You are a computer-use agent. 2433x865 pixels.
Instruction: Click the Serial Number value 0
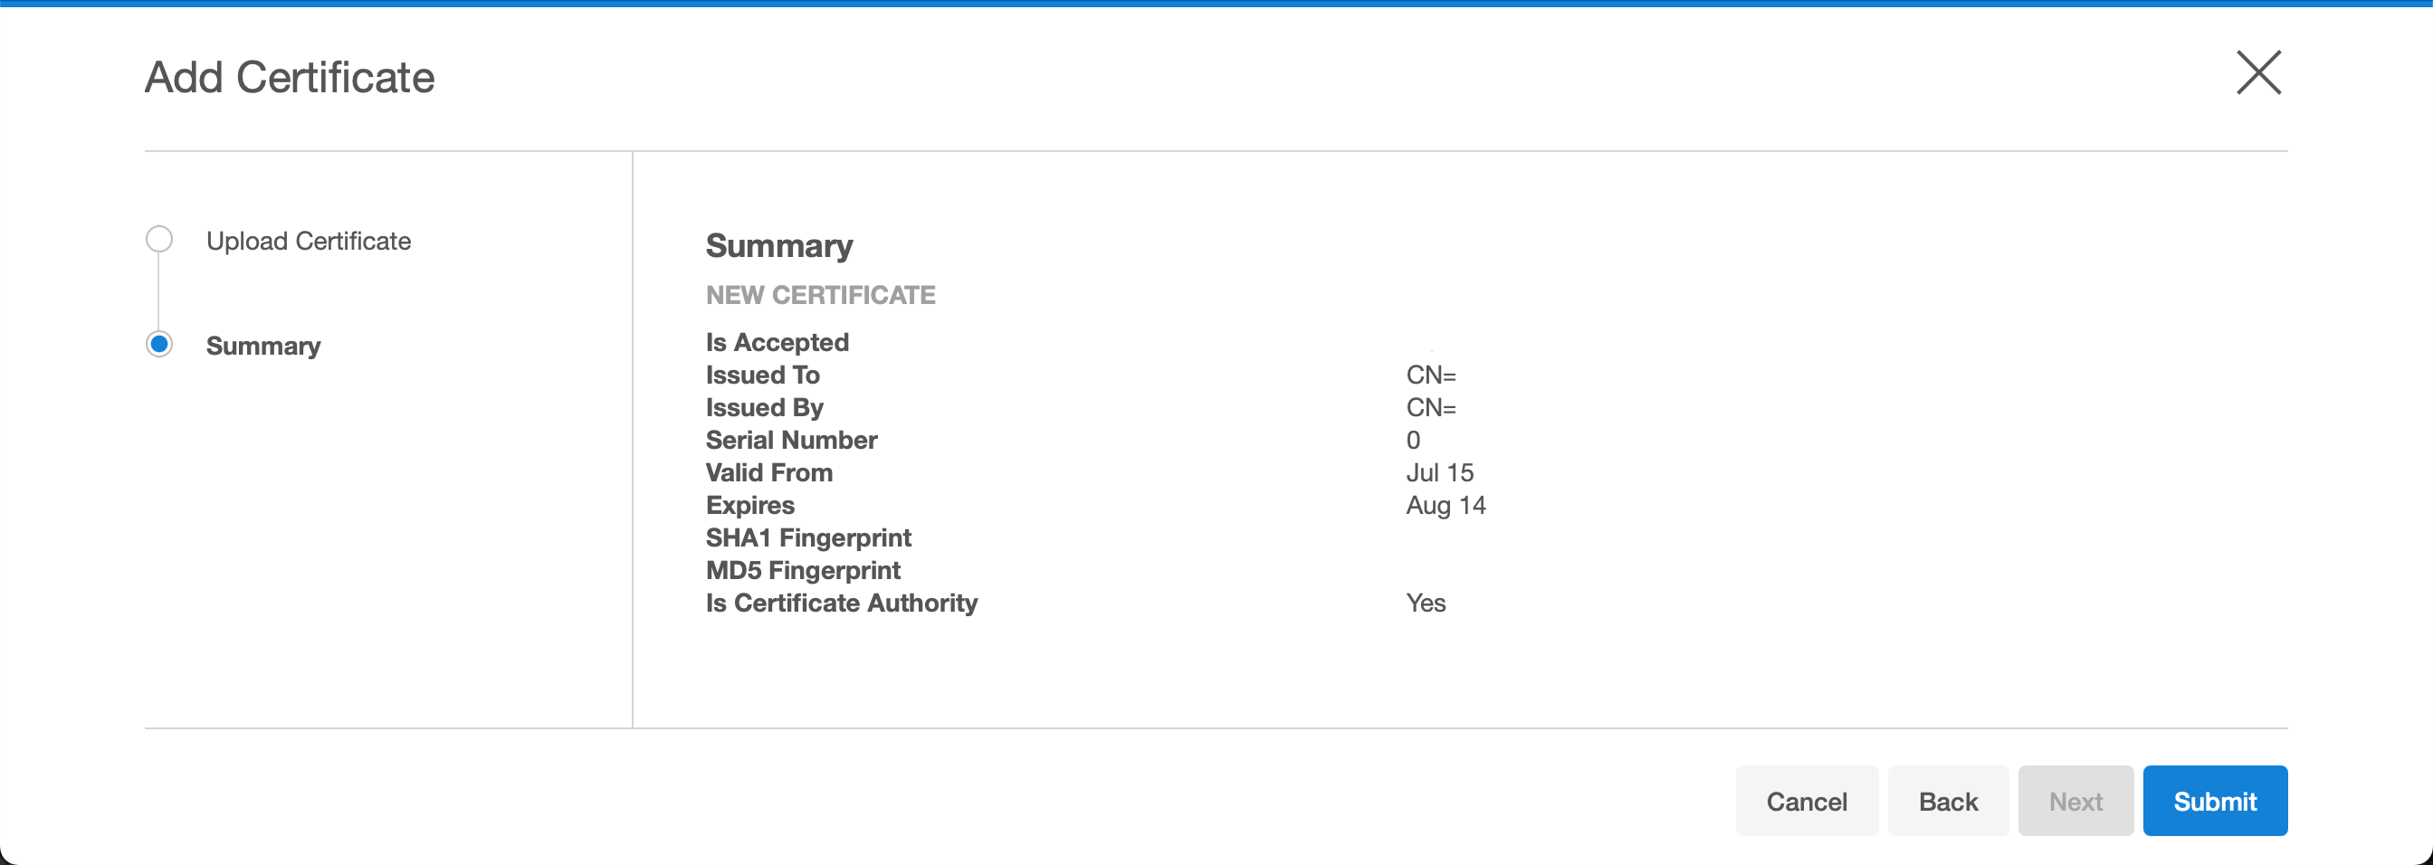1413,440
